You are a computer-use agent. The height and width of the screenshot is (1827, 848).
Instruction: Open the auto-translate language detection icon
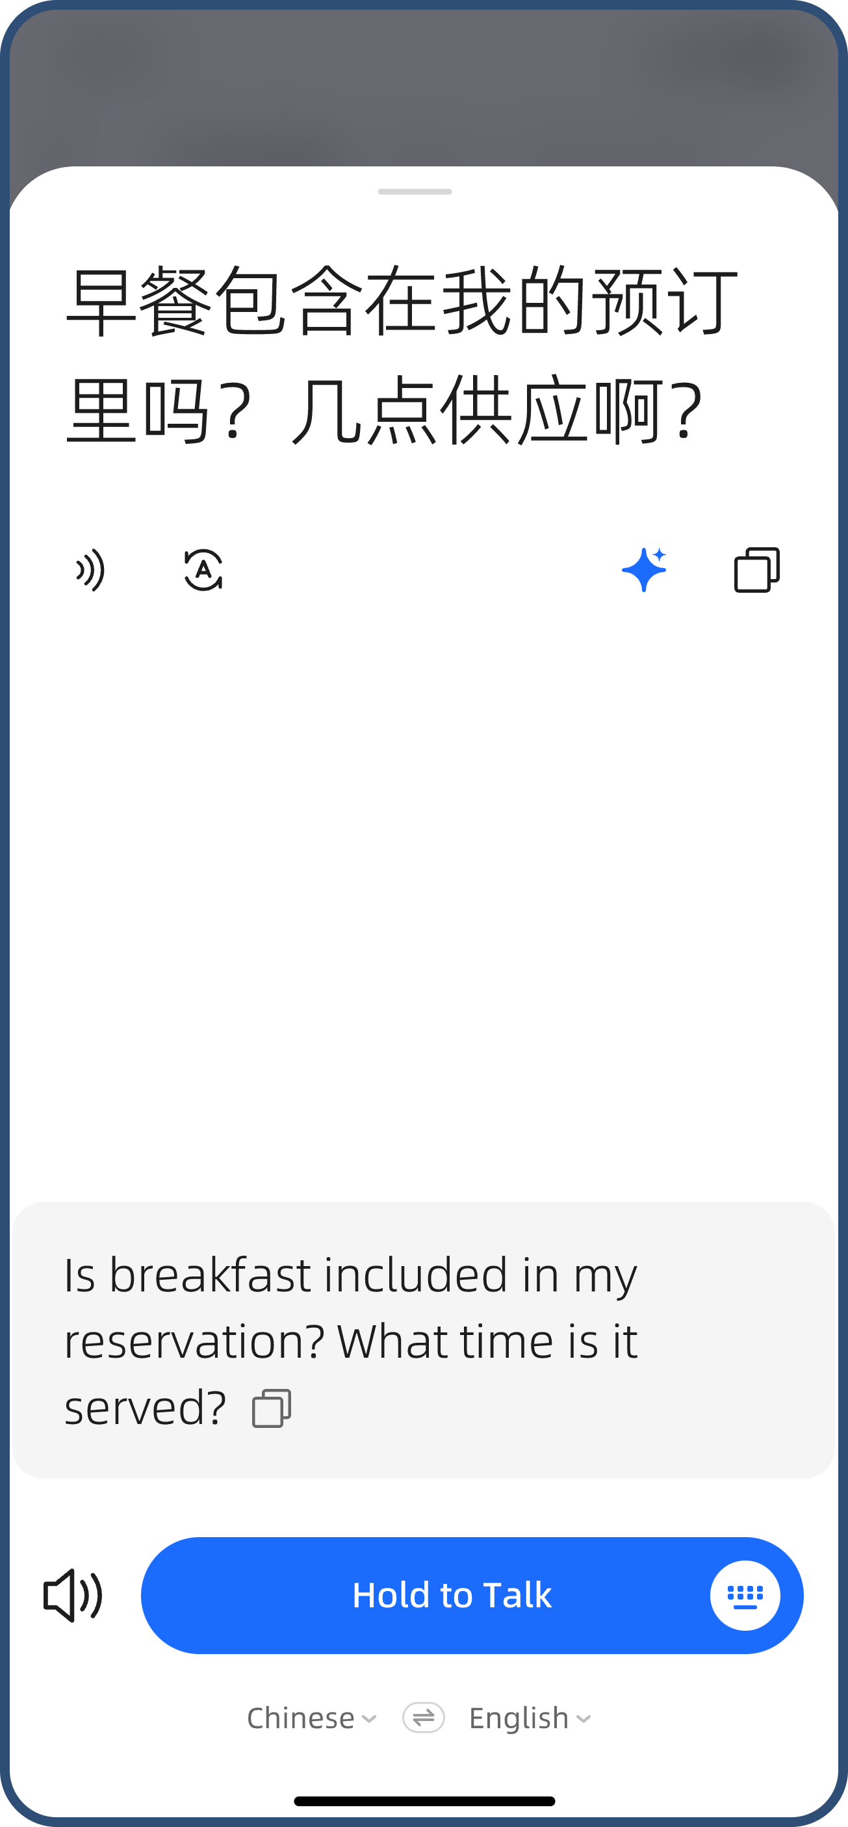click(x=204, y=570)
